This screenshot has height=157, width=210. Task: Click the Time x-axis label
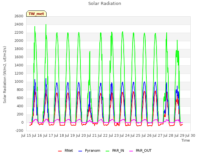(185, 140)
